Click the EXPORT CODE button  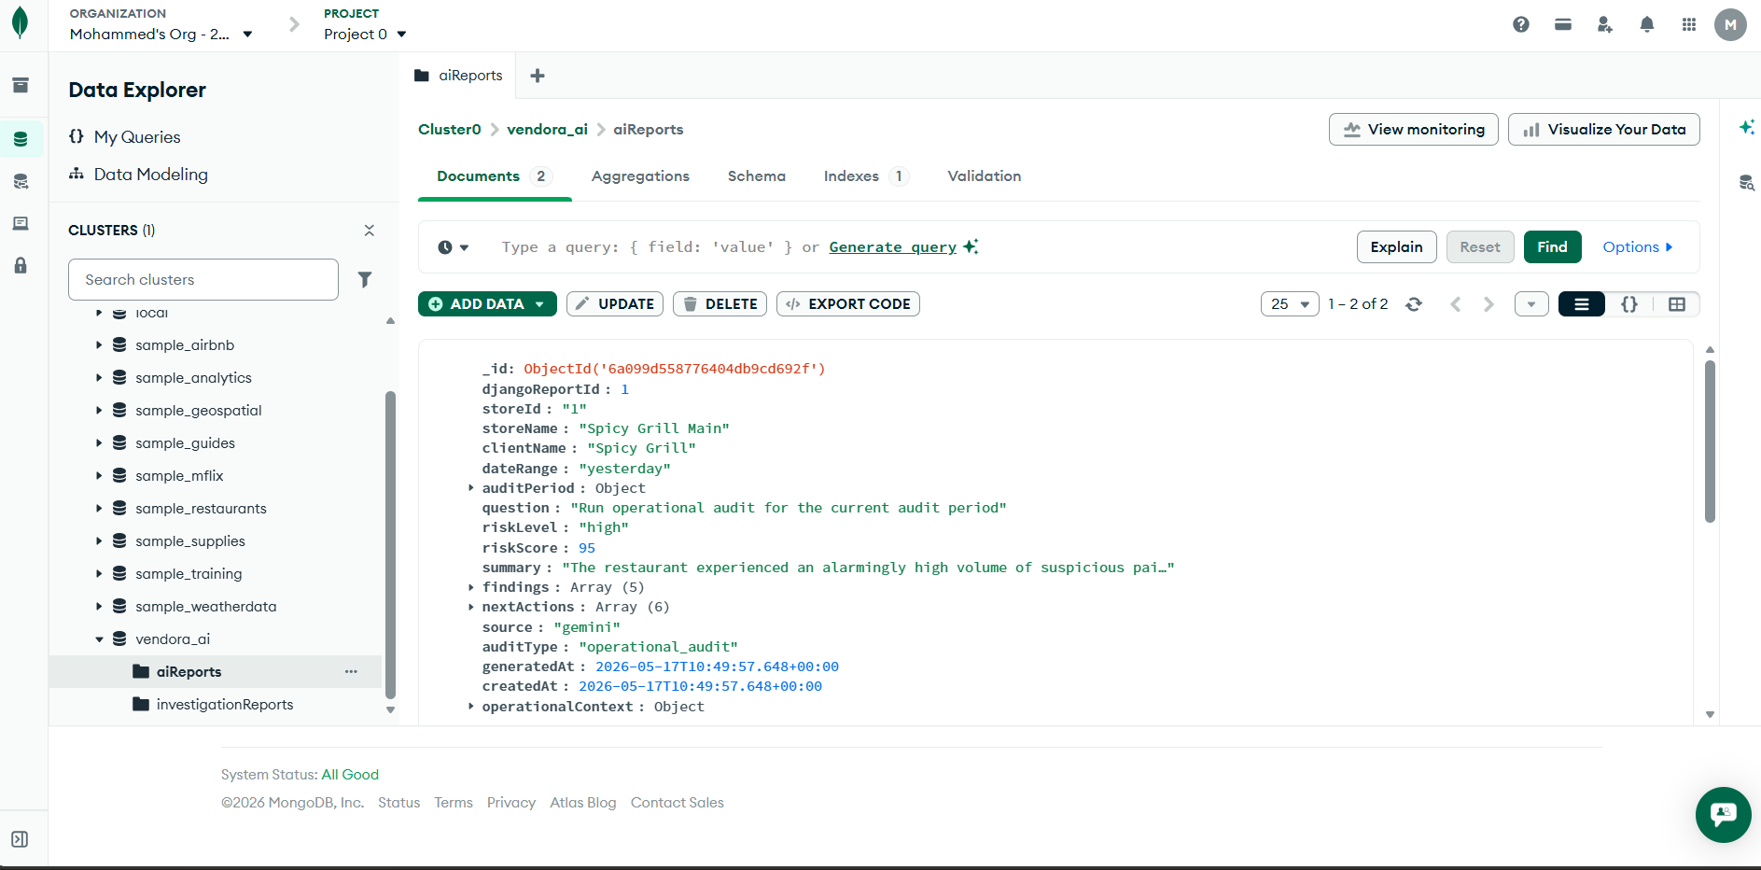[x=847, y=304]
